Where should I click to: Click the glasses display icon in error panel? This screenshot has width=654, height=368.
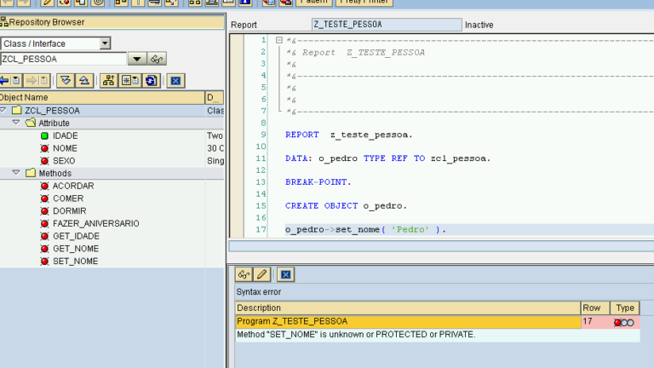[x=244, y=274]
